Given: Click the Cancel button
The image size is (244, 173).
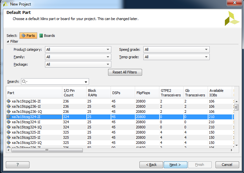Looking at the screenshot, I should coord(227,165).
